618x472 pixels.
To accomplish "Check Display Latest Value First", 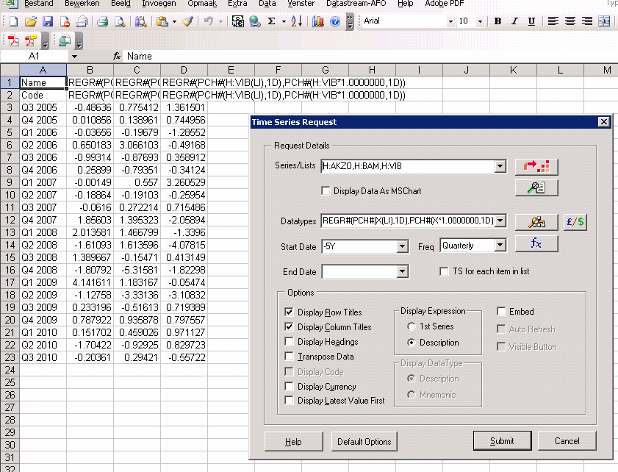I will tap(289, 401).
